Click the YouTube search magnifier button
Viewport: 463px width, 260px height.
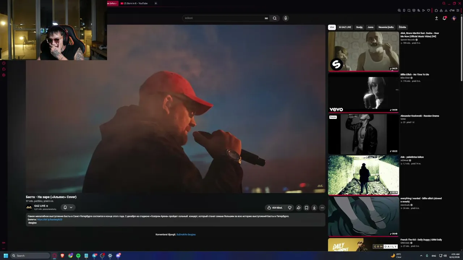point(275,18)
